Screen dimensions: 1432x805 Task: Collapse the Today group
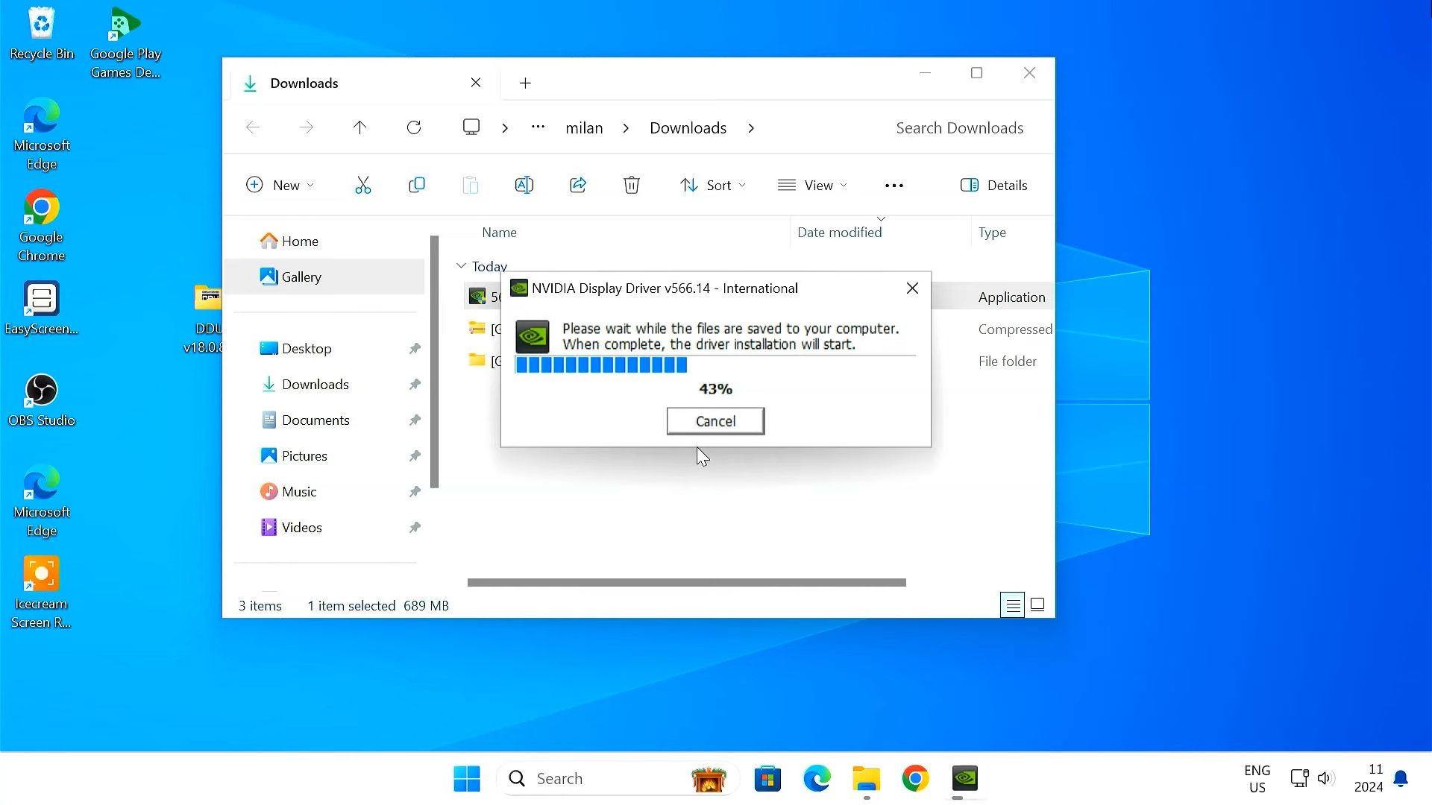tap(461, 265)
